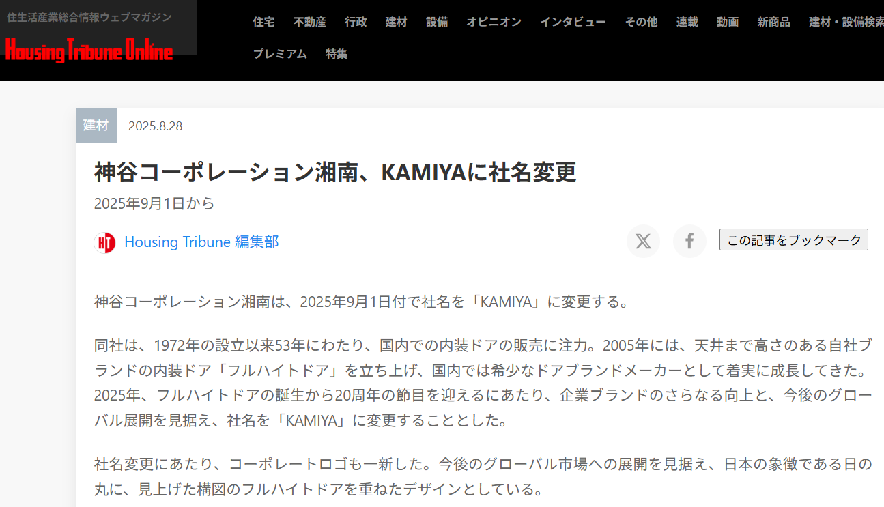Image resolution: width=884 pixels, height=507 pixels.
Task: Open the プレミアム menu item
Action: (x=280, y=54)
